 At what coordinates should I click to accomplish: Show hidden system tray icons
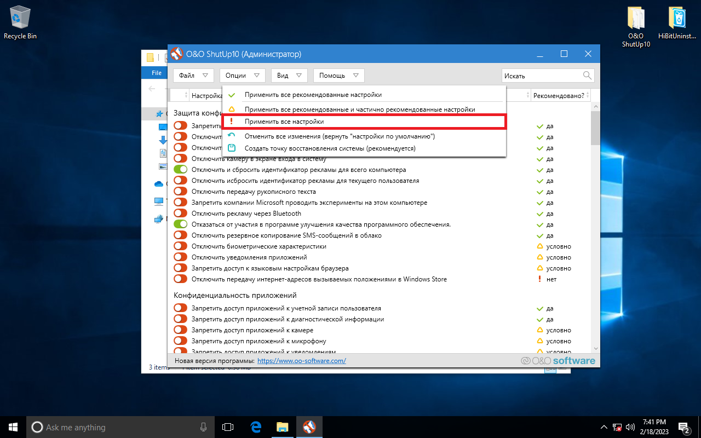click(x=604, y=427)
